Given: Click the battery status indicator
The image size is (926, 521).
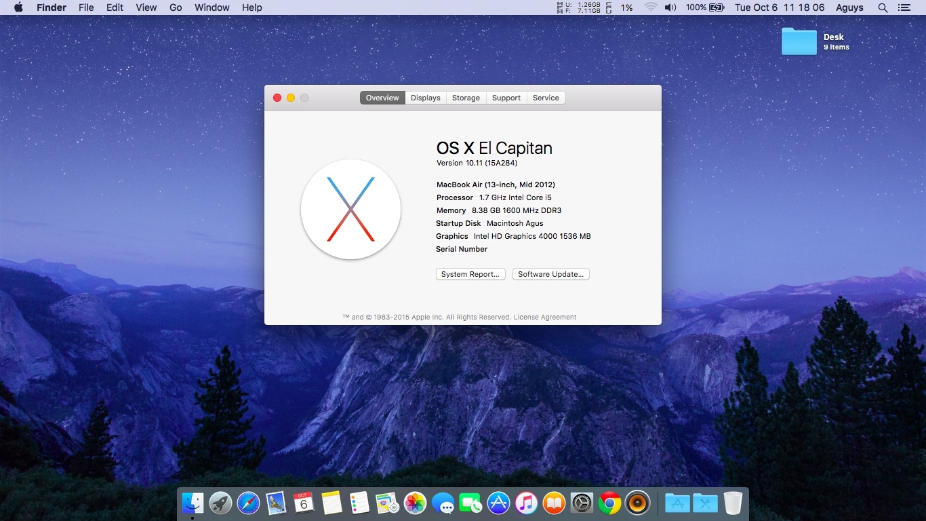Looking at the screenshot, I should pyautogui.click(x=705, y=7).
